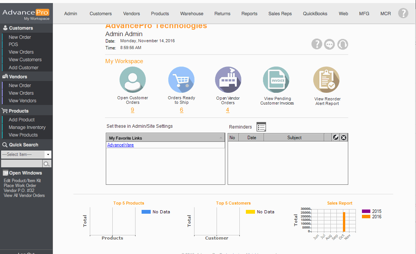Screen dimensions: 416x254
Task: Open the QuickBooks menu
Action: [x=315, y=14]
